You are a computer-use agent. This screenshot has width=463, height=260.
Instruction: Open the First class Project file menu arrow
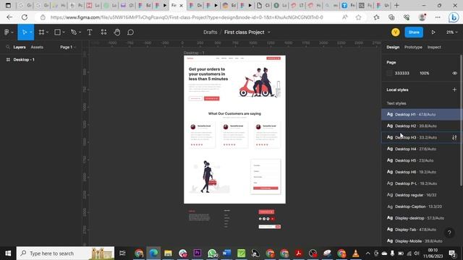[269, 32]
